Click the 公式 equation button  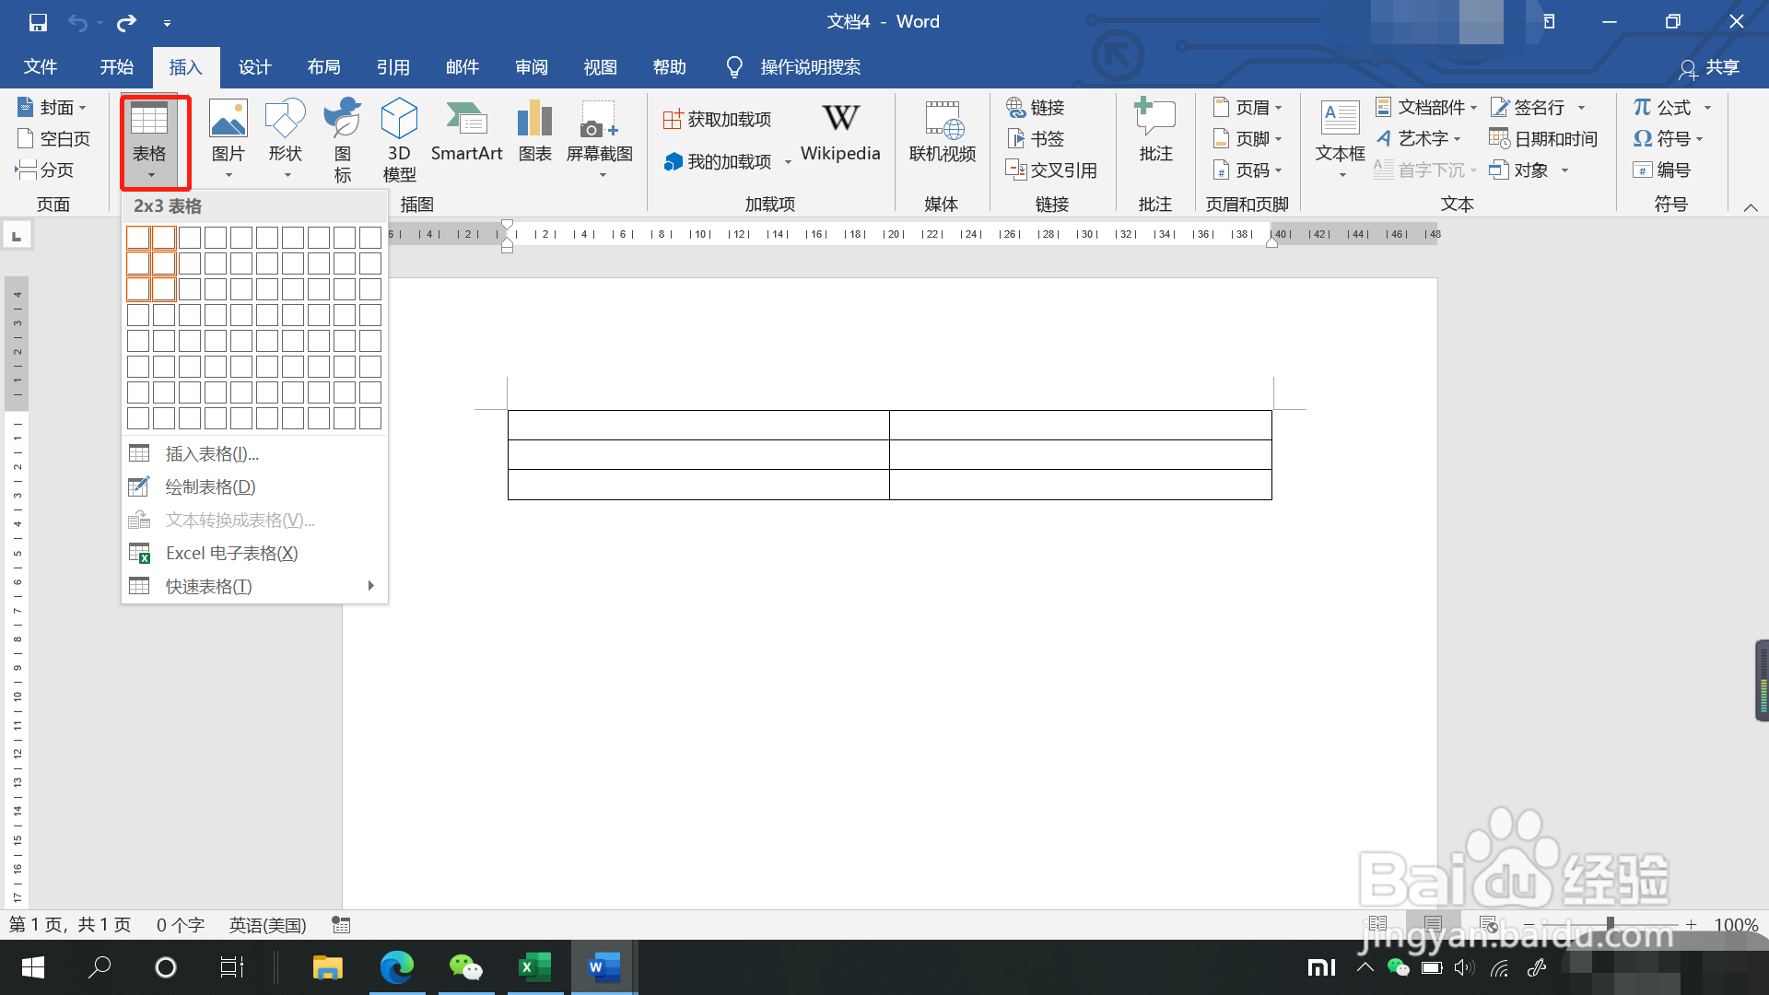(x=1663, y=108)
